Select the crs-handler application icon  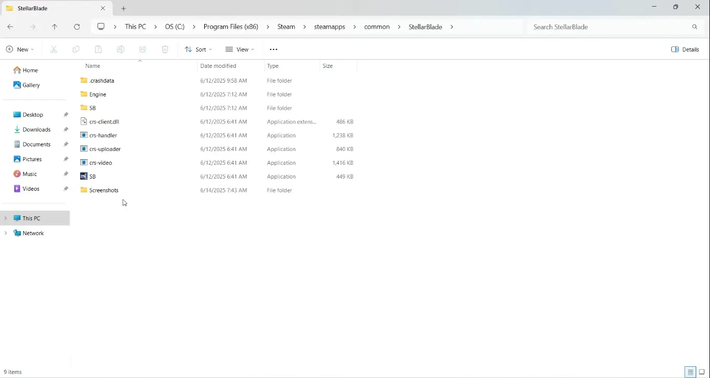(x=84, y=135)
